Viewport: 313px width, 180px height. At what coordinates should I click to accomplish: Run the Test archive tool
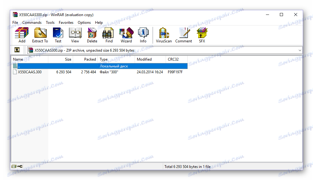[58, 35]
